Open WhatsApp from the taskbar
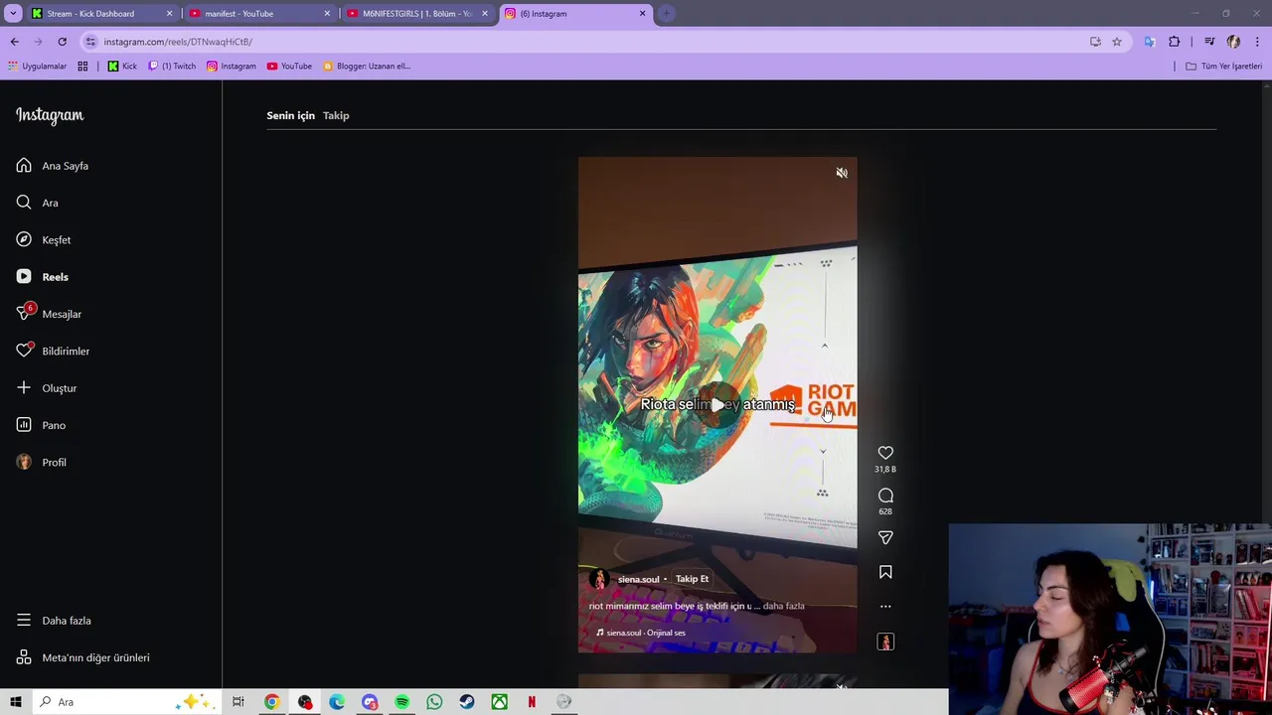The width and height of the screenshot is (1272, 715). click(x=434, y=702)
